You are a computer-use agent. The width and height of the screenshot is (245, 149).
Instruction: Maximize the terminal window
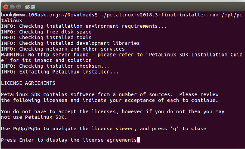(x=19, y=7)
